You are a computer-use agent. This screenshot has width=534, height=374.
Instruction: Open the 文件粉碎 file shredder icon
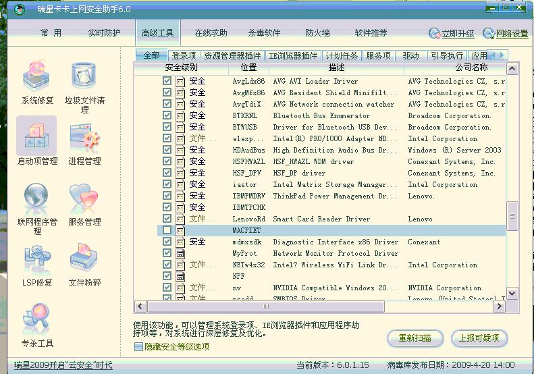[x=84, y=257]
